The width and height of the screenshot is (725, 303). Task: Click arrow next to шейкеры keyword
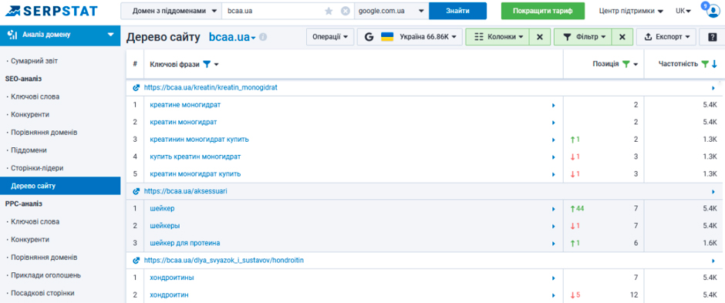[x=553, y=226]
